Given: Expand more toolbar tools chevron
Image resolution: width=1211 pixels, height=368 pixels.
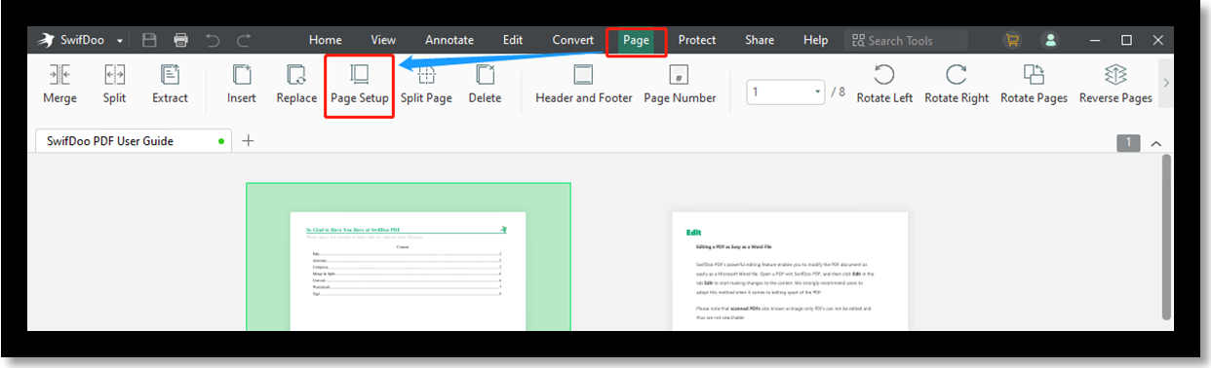Looking at the screenshot, I should point(1166,83).
